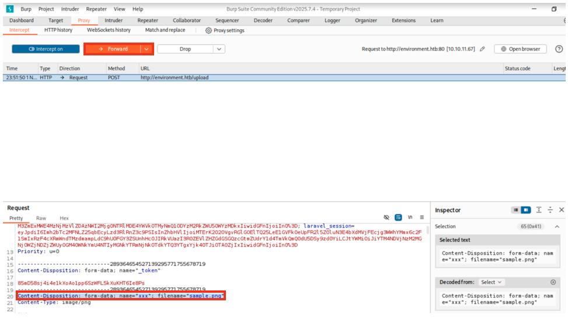Open the Organizer tab
Image resolution: width=568 pixels, height=319 pixels.
click(366, 20)
